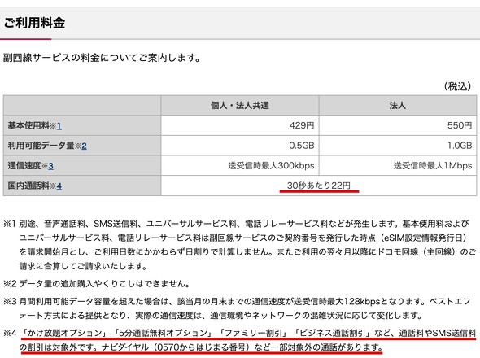This screenshot has width=480, height=358.
Task: Select the ご利用料金 heading
Action: [x=34, y=23]
